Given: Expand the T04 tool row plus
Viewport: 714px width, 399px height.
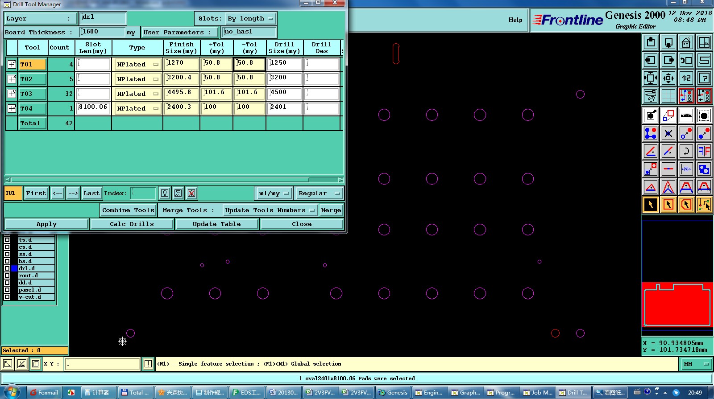Looking at the screenshot, I should point(12,108).
